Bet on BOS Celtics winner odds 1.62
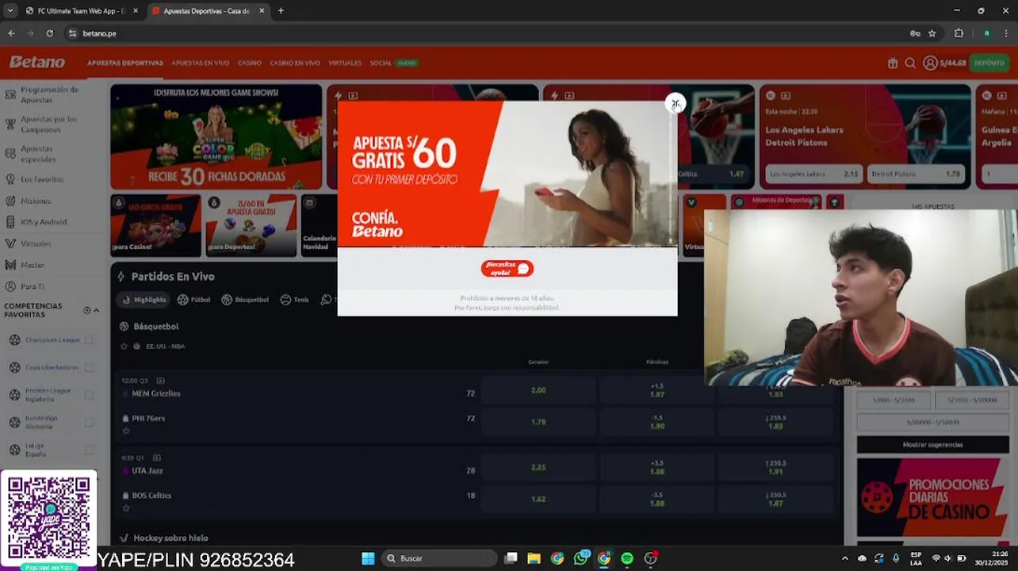Image resolution: width=1018 pixels, height=571 pixels. pos(538,499)
